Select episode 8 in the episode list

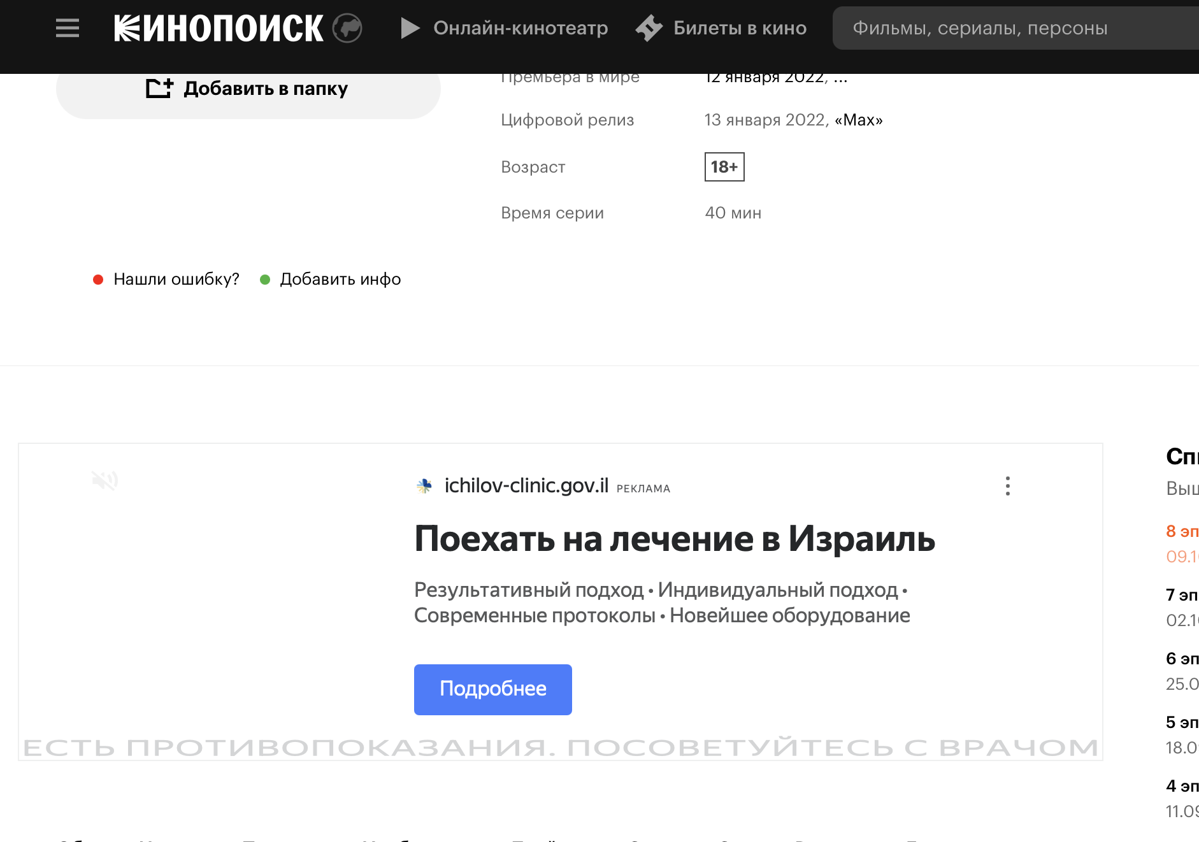pyautogui.click(x=1182, y=531)
